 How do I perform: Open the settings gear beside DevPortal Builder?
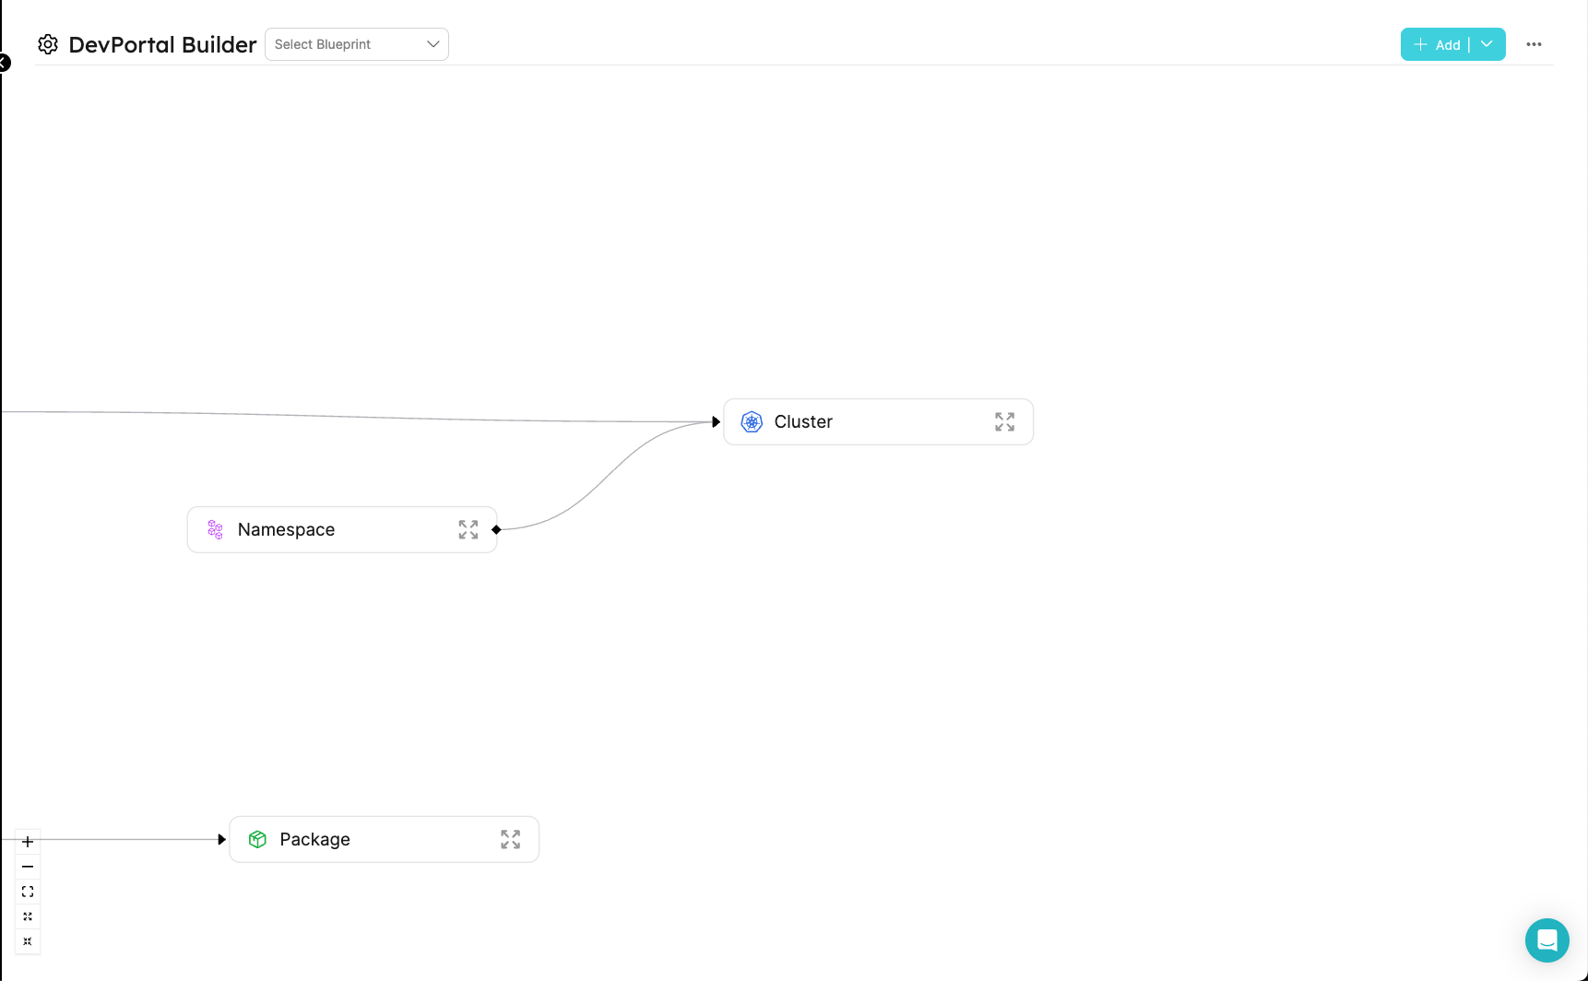48,43
